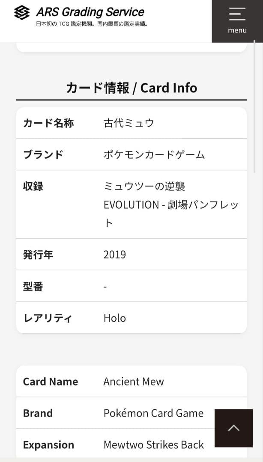Select the カード情報 / Card Info heading
263x462 pixels.
pos(131,88)
